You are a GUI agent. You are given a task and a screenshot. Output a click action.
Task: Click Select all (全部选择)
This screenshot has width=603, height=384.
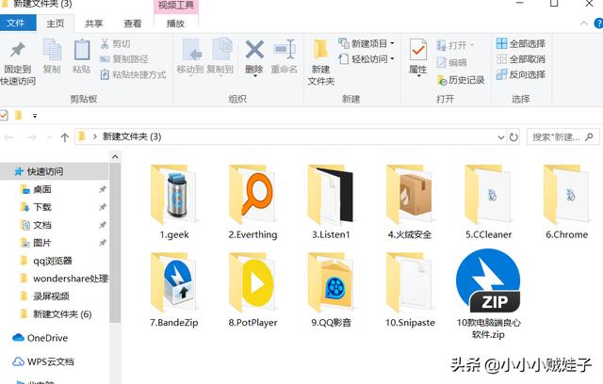click(x=521, y=43)
